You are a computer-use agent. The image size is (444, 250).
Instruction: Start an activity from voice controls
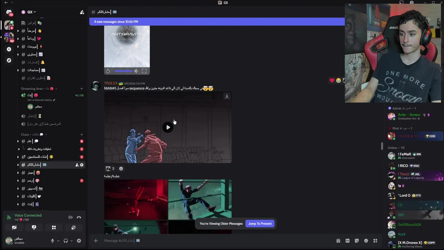(54, 227)
